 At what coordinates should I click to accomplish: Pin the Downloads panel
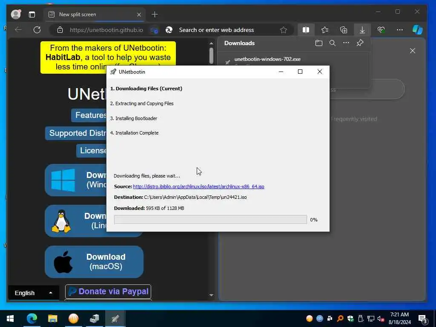tap(360, 43)
